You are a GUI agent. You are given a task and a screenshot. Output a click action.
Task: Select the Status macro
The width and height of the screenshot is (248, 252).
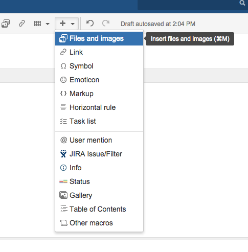click(x=99, y=181)
